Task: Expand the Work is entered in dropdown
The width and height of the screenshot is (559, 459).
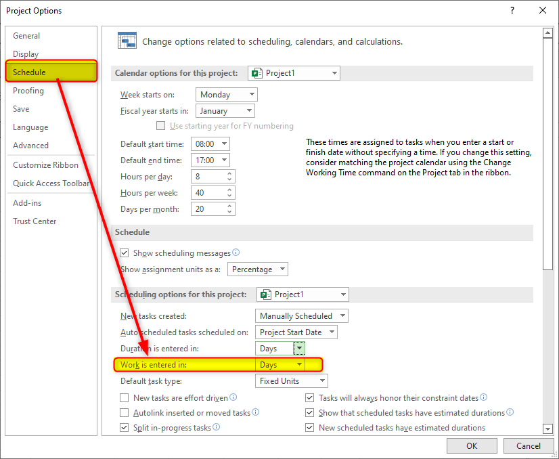Action: tap(299, 365)
